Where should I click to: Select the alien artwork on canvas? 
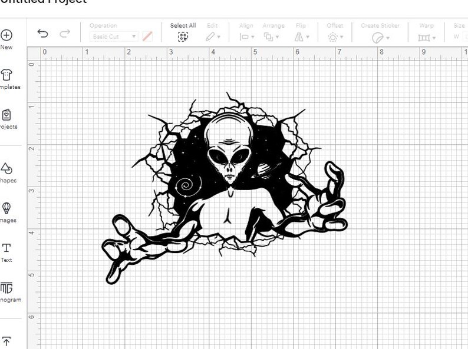click(x=225, y=188)
